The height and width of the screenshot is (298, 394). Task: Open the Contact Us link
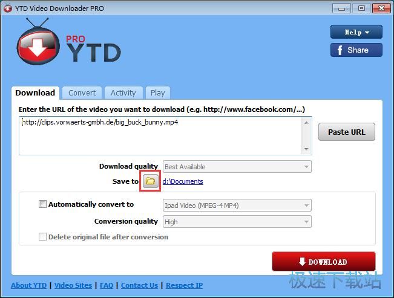(x=139, y=285)
